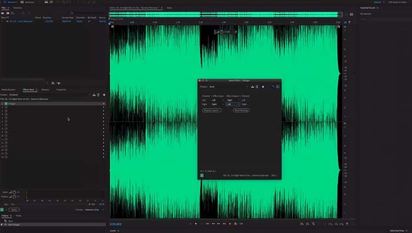Click the red Record button
This screenshot has width=412, height=233.
tap(230, 224)
